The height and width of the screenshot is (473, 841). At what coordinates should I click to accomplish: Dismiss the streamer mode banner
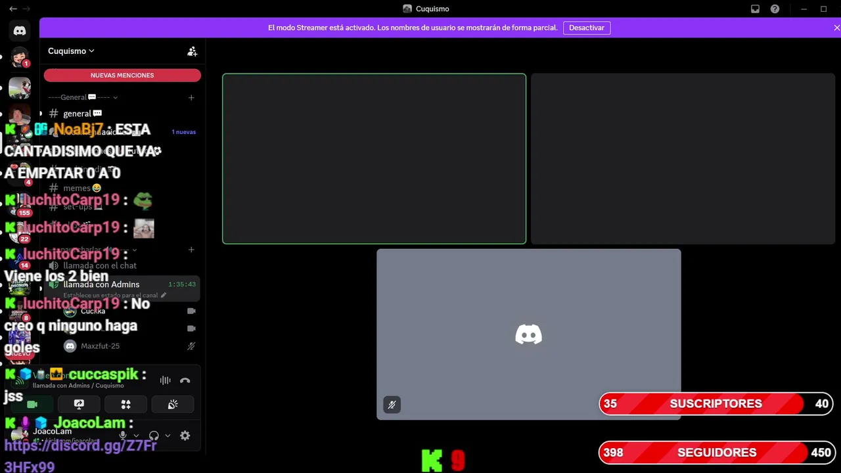coord(836,28)
